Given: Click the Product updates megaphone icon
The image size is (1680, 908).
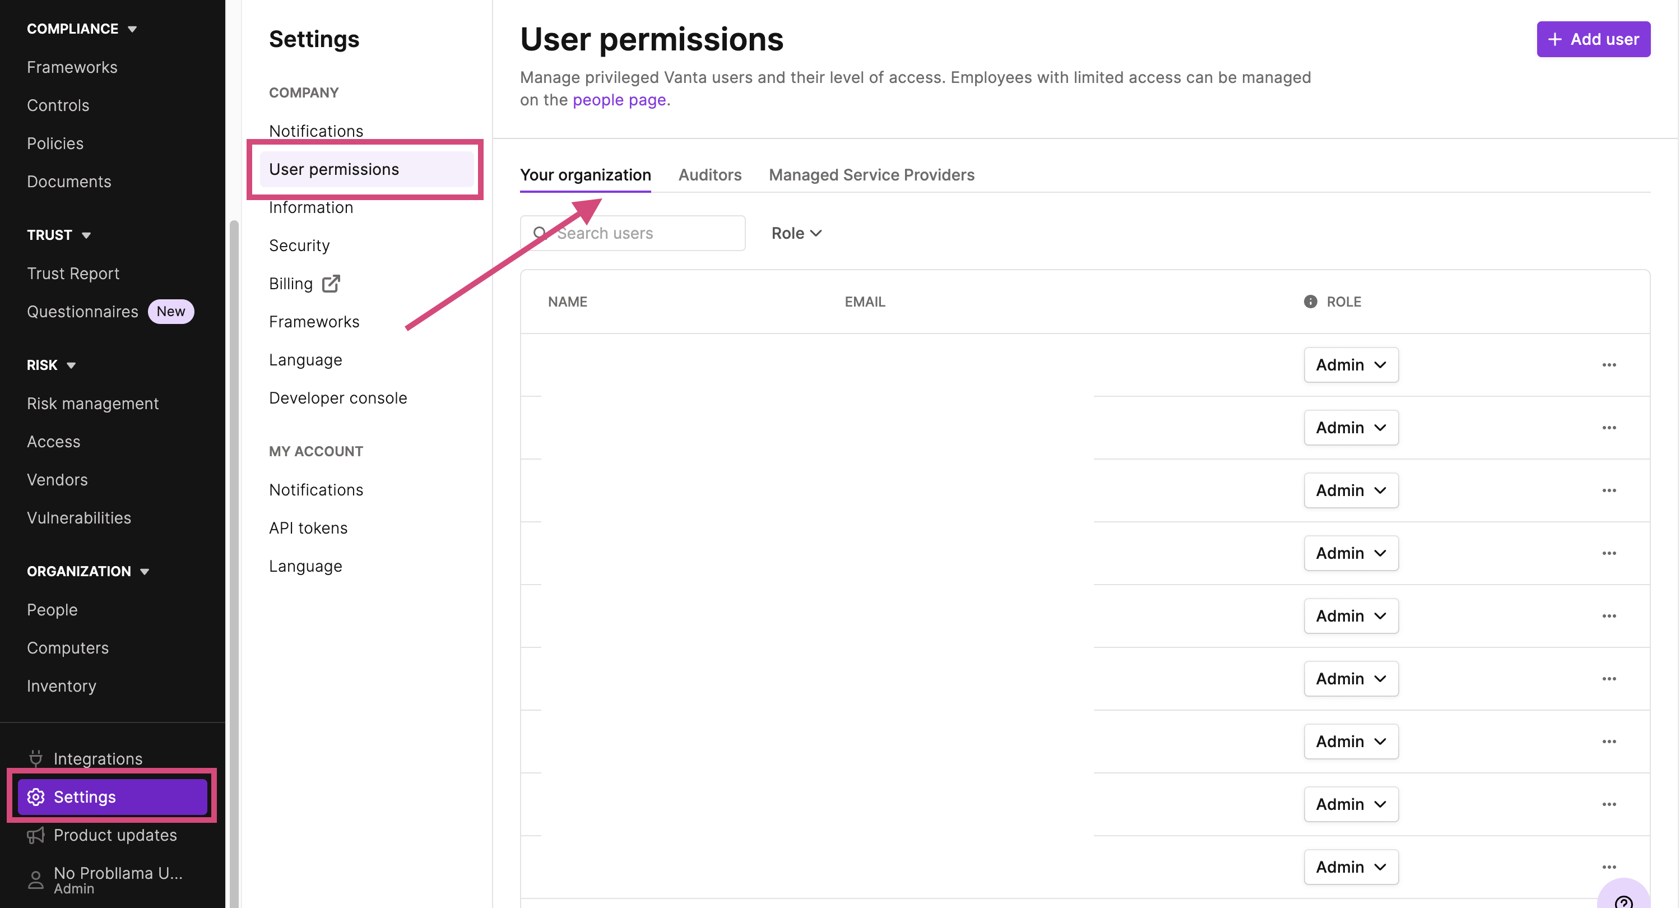Looking at the screenshot, I should (36, 835).
